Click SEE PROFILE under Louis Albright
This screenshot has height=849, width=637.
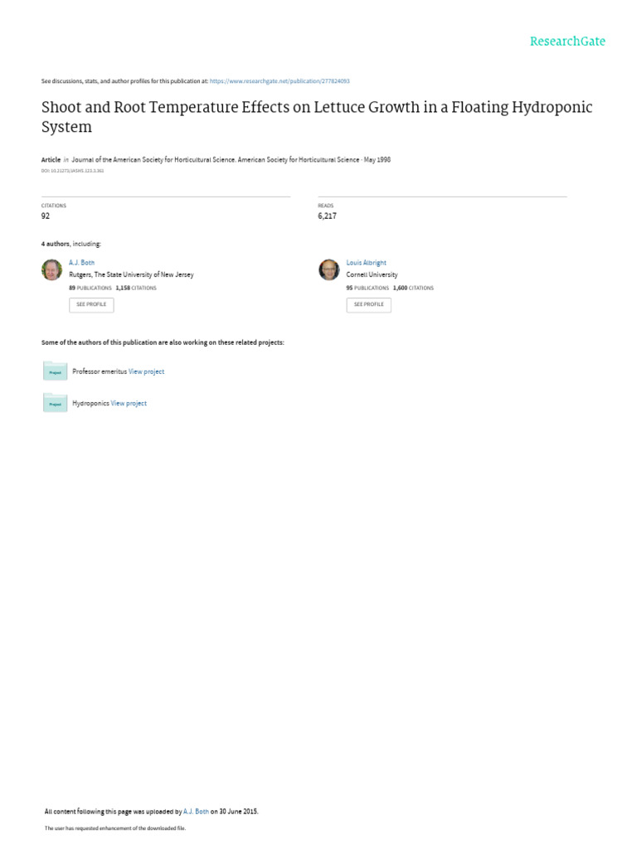tap(369, 305)
